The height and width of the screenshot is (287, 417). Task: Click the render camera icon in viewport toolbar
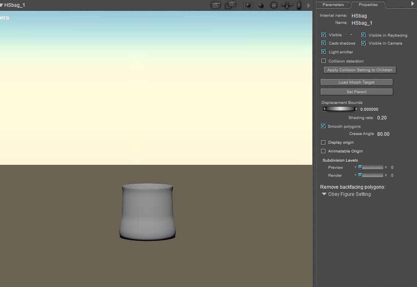click(215, 6)
